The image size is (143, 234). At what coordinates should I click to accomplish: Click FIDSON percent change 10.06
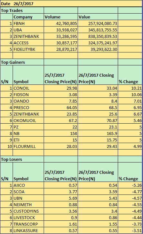coord(130,95)
